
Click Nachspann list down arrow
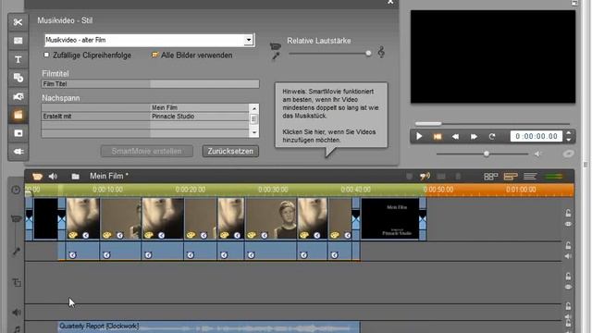pos(254,132)
